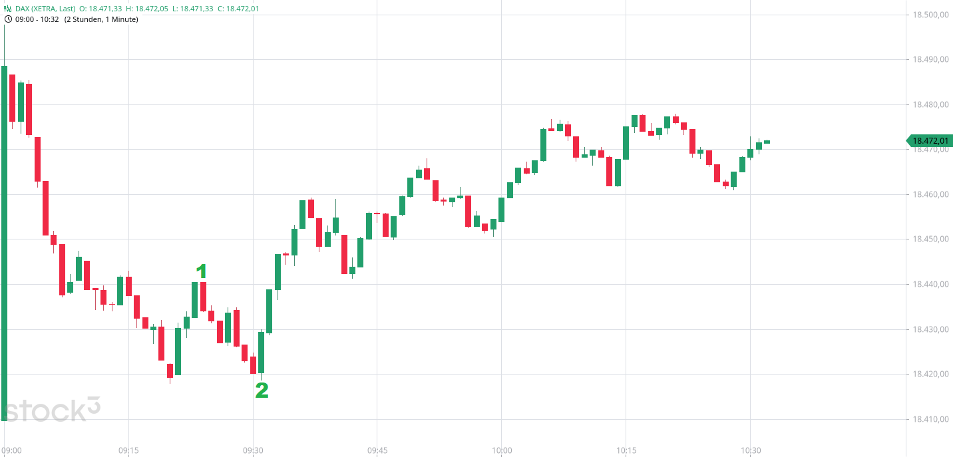Click the clock icon beside time range

click(x=8, y=19)
